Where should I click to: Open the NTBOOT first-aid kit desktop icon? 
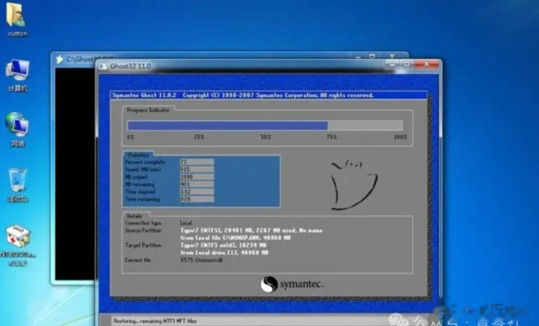tap(18, 237)
